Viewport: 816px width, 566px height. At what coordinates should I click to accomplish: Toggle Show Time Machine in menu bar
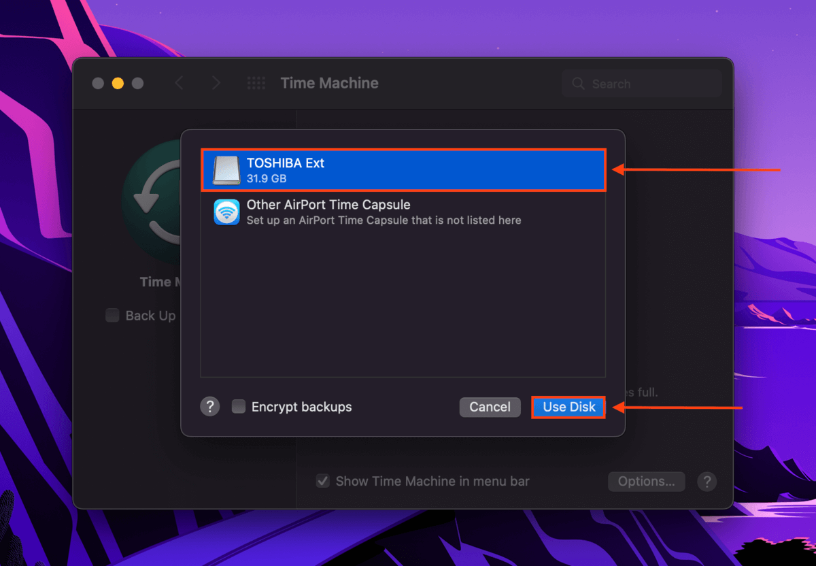click(323, 481)
